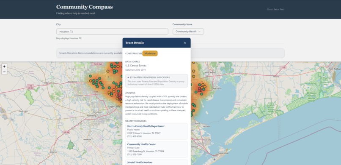Zoom in on the map

[x=4, y=67]
